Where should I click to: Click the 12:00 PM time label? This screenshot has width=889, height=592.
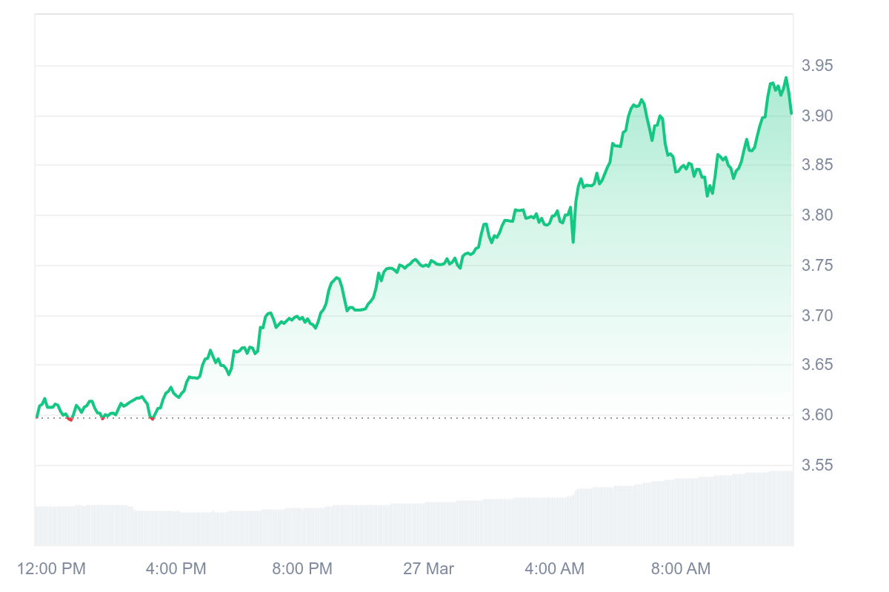(x=51, y=569)
